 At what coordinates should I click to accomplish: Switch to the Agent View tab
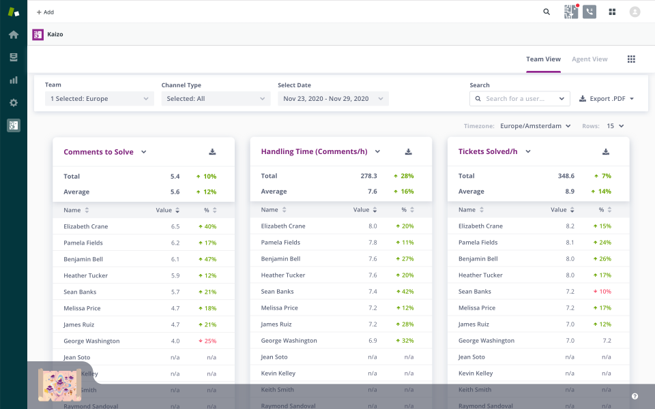589,59
